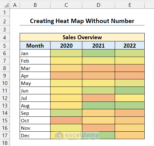
Task: Select row 16 header
Action: tap(5, 128)
